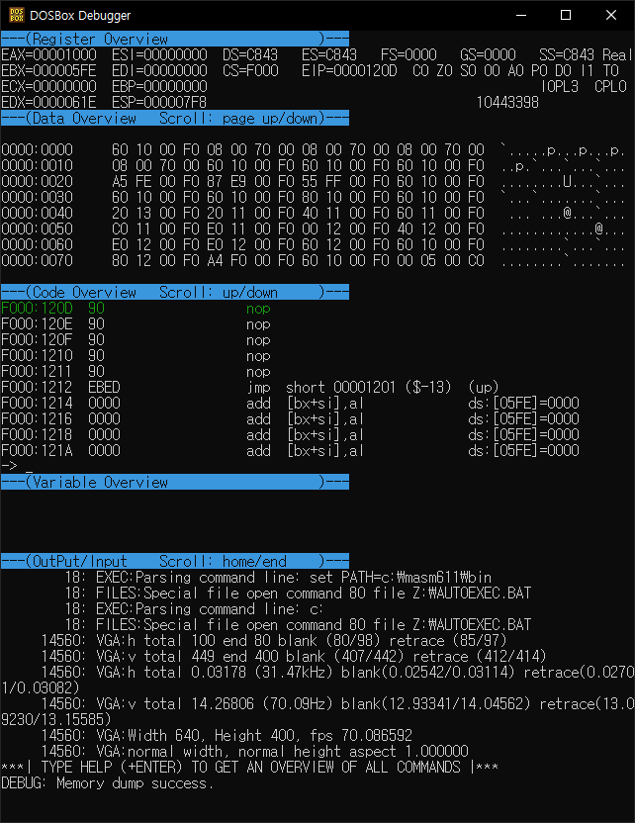The height and width of the screenshot is (823, 635).
Task: Select code line F000:120F
Action: pos(136,339)
